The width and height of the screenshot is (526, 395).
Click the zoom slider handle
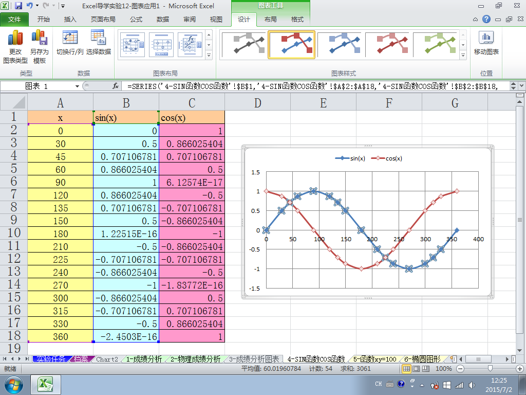(490, 368)
